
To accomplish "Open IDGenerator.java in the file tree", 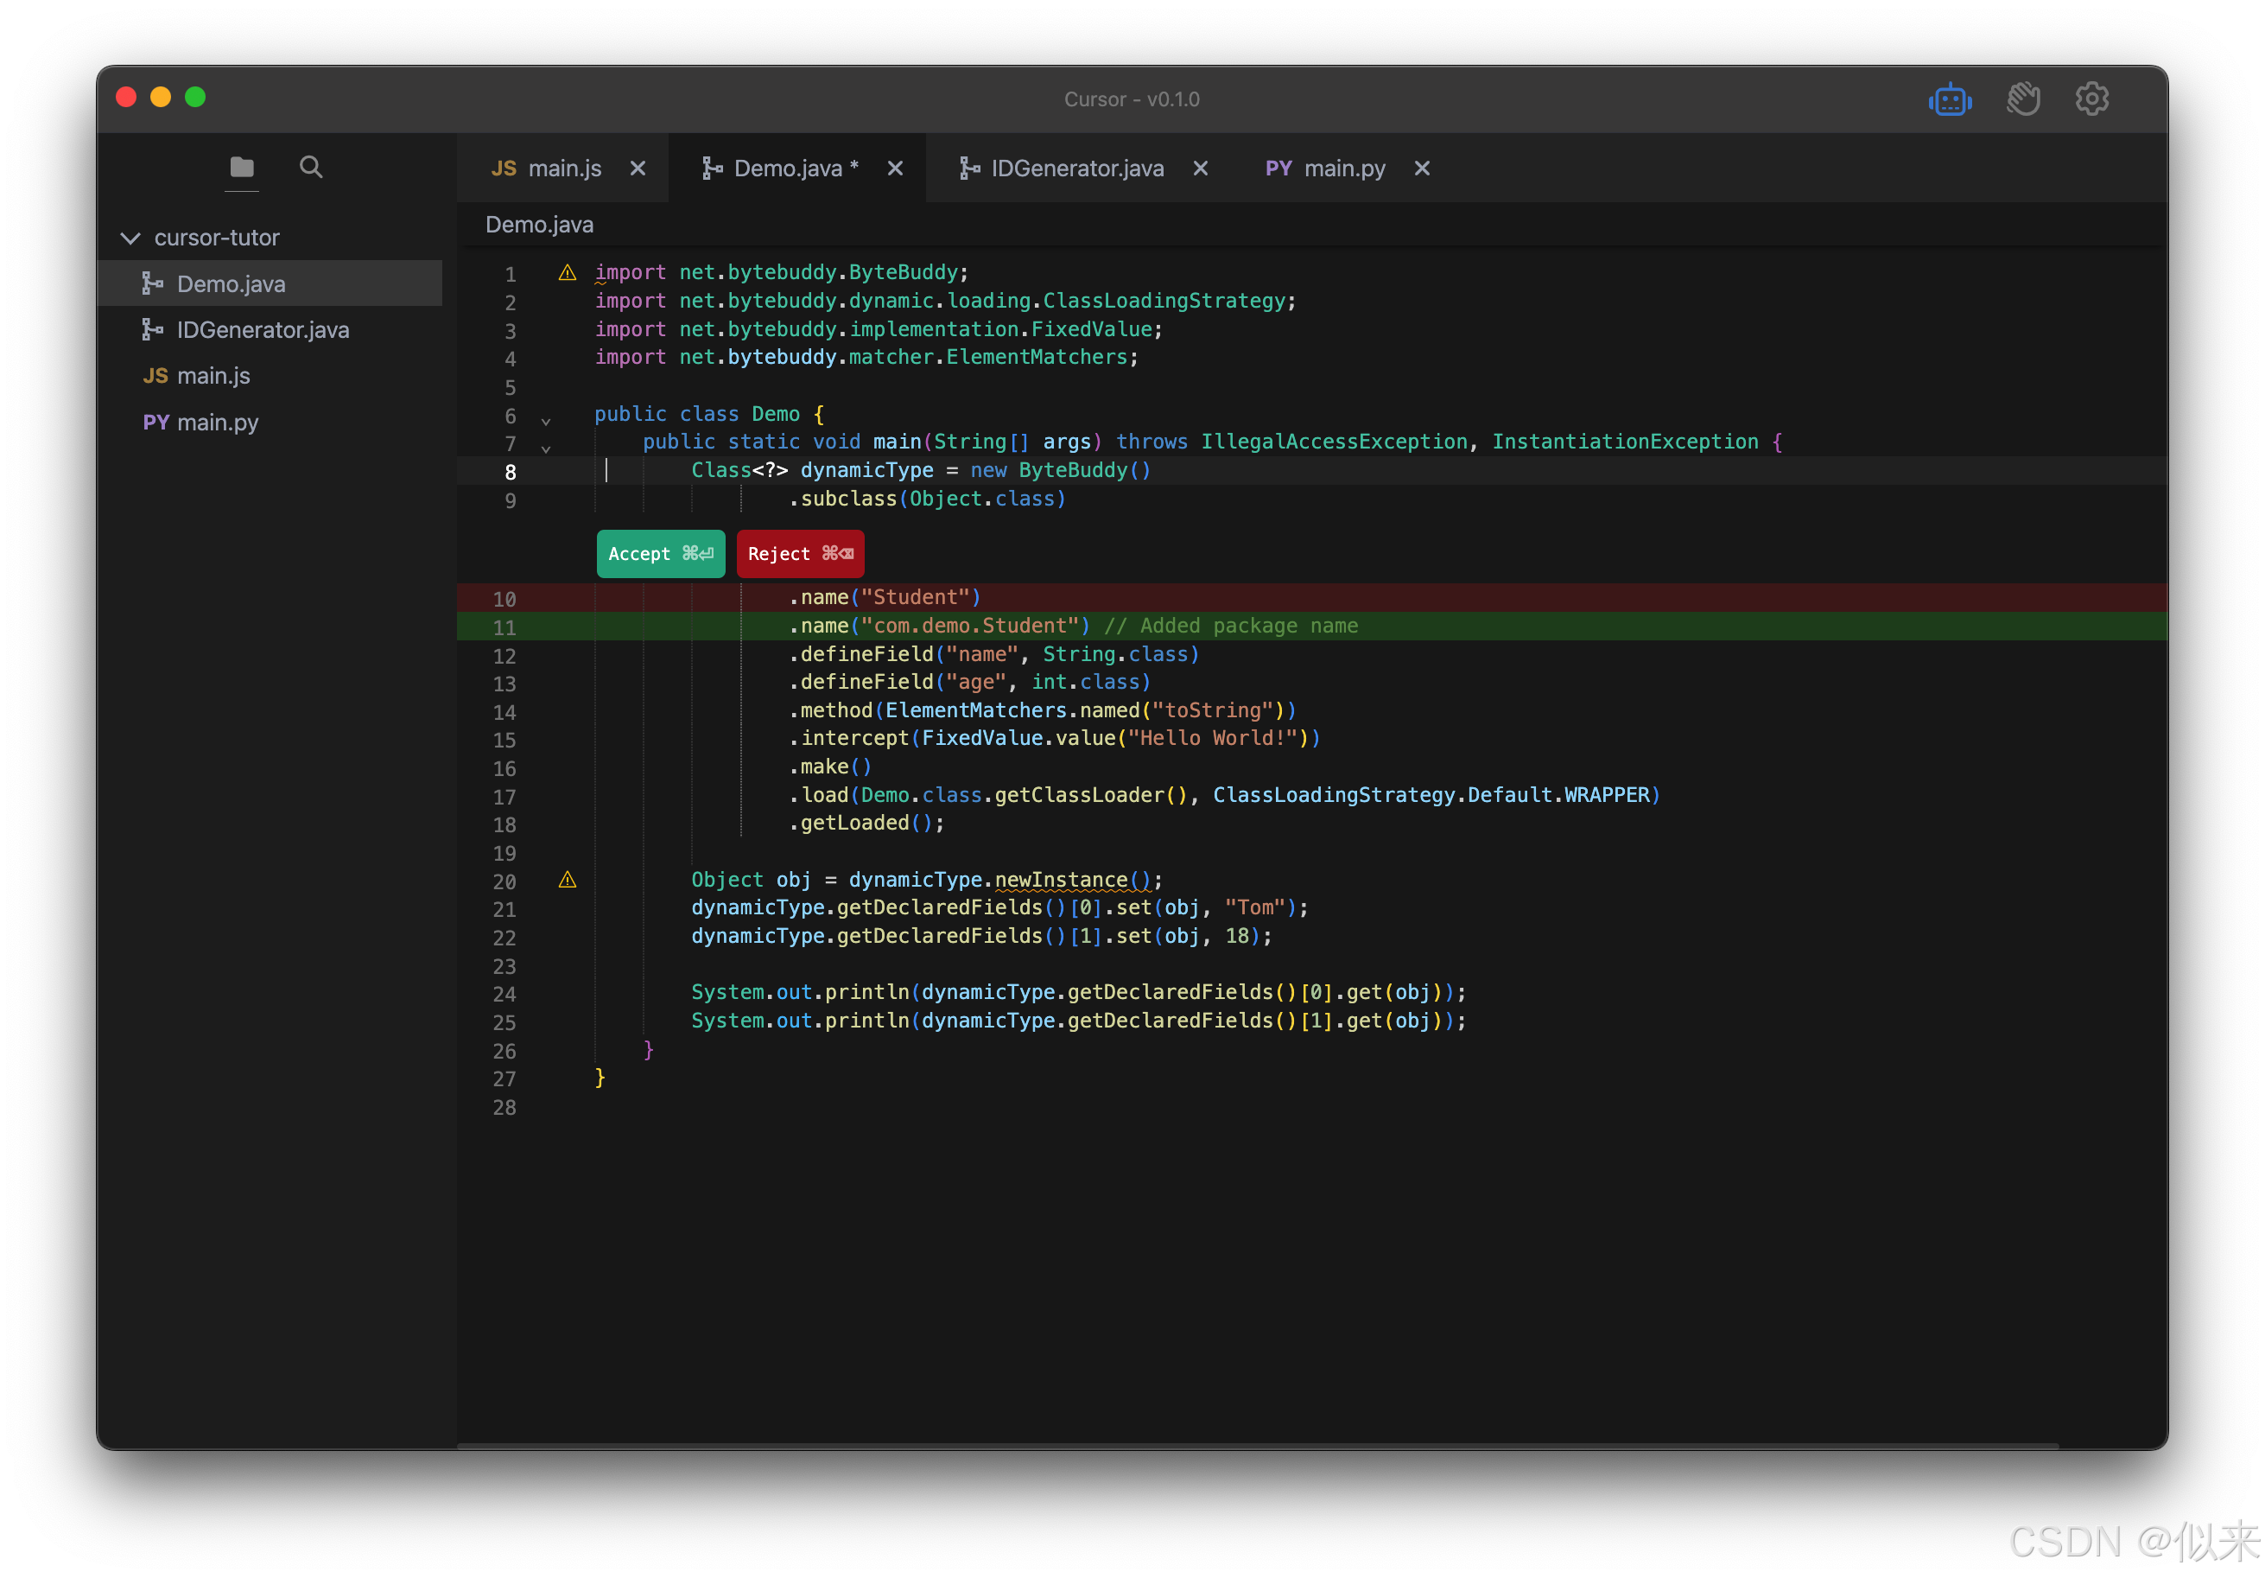I will 263,329.
